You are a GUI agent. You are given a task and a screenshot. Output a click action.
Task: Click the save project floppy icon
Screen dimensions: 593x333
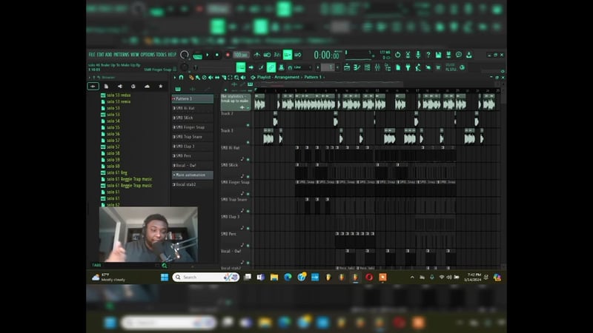coord(438,55)
